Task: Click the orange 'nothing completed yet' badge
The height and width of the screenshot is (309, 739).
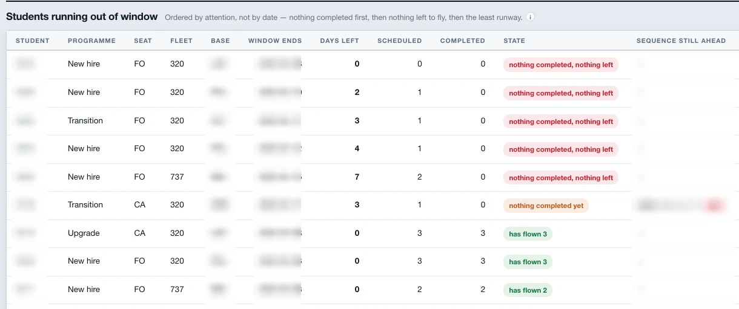Action: [546, 206]
